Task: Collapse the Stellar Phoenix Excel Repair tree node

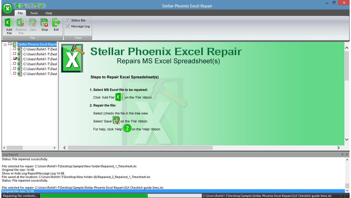Action: click(x=5, y=45)
